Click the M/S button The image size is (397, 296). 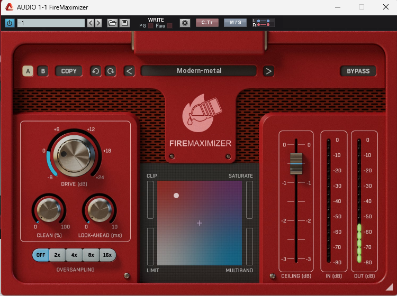coord(235,23)
